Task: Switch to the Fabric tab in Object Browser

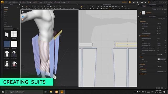Action: (x=144, y=6)
